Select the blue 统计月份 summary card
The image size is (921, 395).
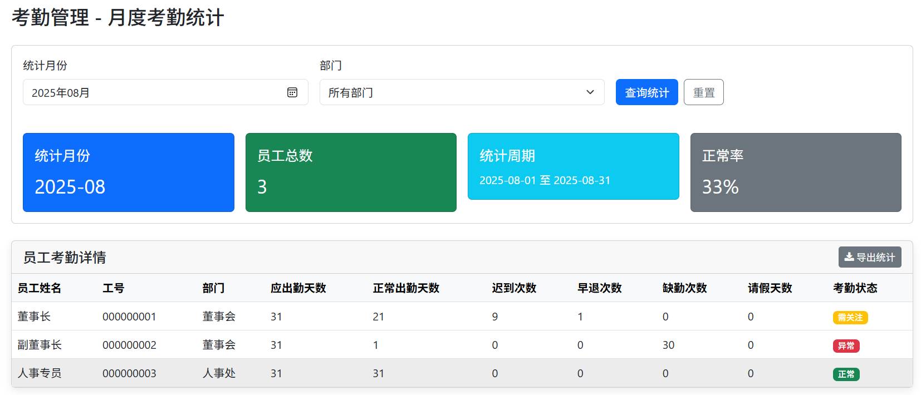tap(128, 172)
